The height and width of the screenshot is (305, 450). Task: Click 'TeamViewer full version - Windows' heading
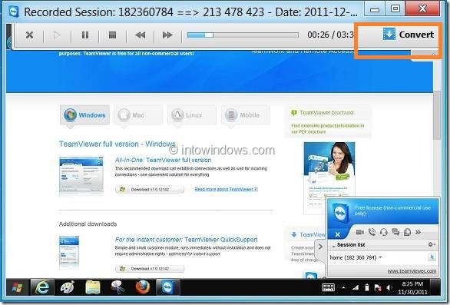[x=117, y=144]
